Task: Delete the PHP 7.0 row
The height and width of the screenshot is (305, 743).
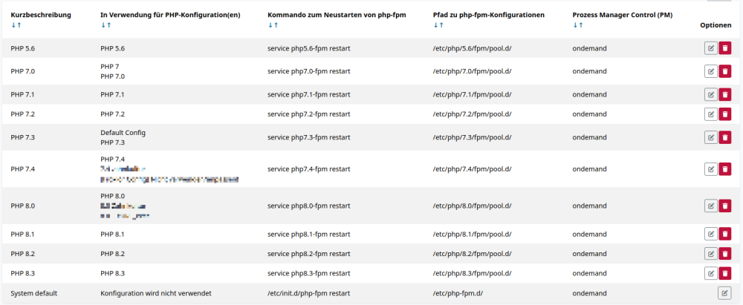Action: pyautogui.click(x=725, y=71)
